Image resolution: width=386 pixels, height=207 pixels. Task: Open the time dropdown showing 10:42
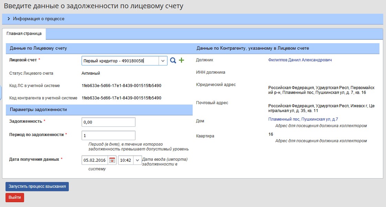pos(137,160)
